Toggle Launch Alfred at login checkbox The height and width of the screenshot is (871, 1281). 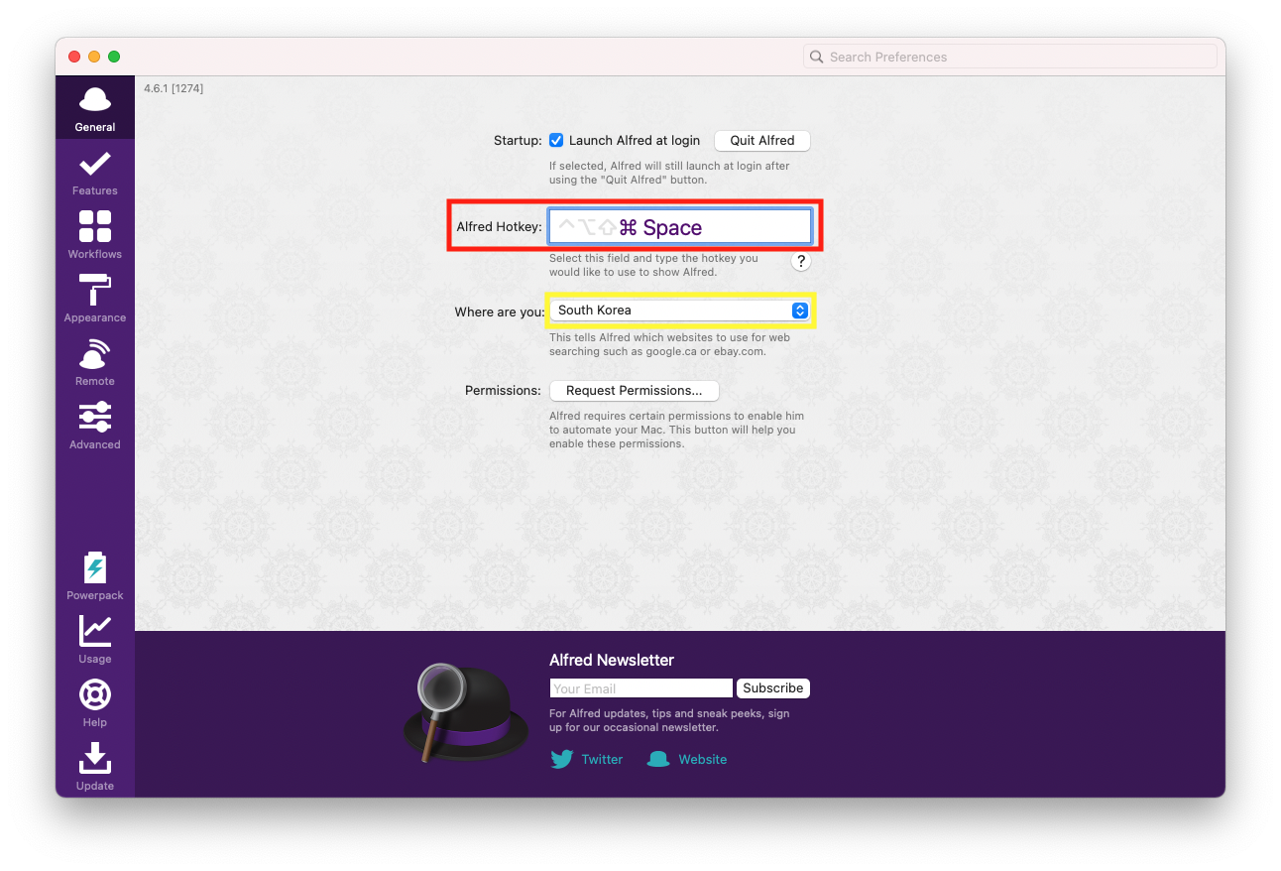pos(556,140)
